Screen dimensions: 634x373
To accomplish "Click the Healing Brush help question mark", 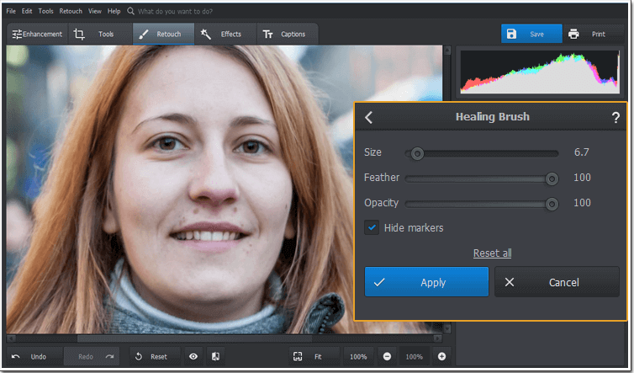I will pyautogui.click(x=616, y=117).
